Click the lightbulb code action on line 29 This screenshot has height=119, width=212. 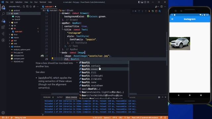tap(52, 59)
